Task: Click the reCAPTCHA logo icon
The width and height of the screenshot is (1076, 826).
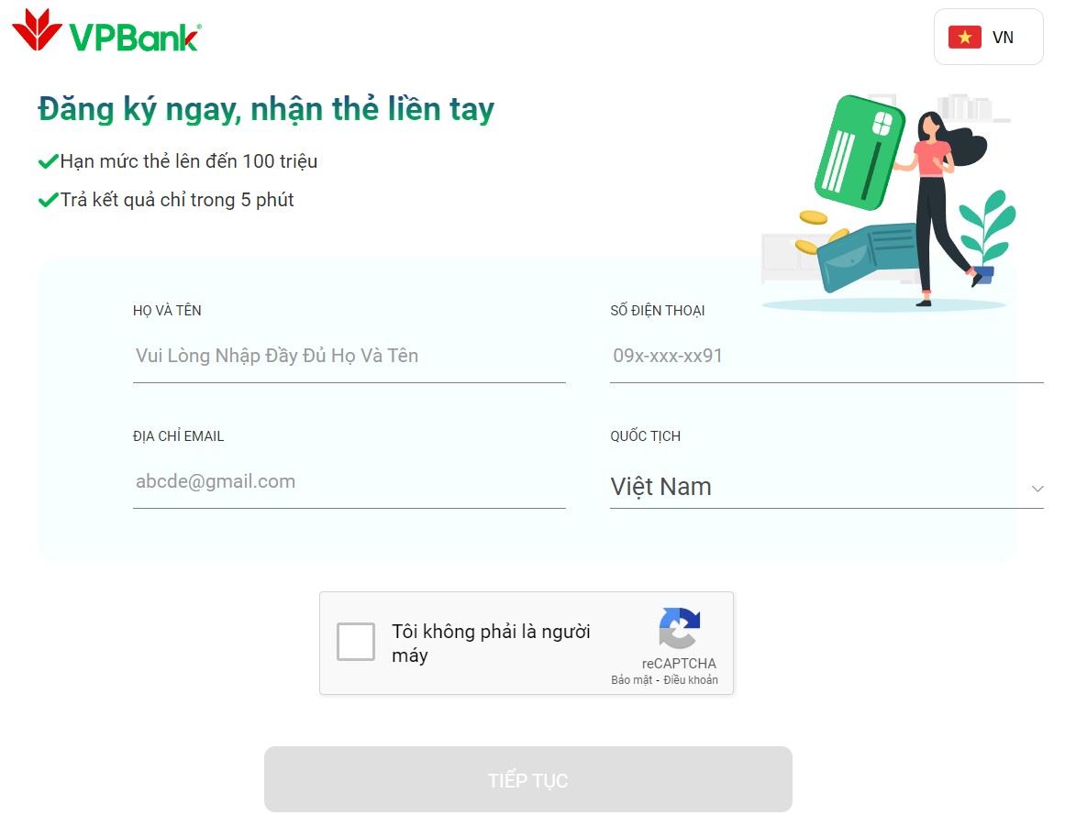Action: [x=680, y=628]
